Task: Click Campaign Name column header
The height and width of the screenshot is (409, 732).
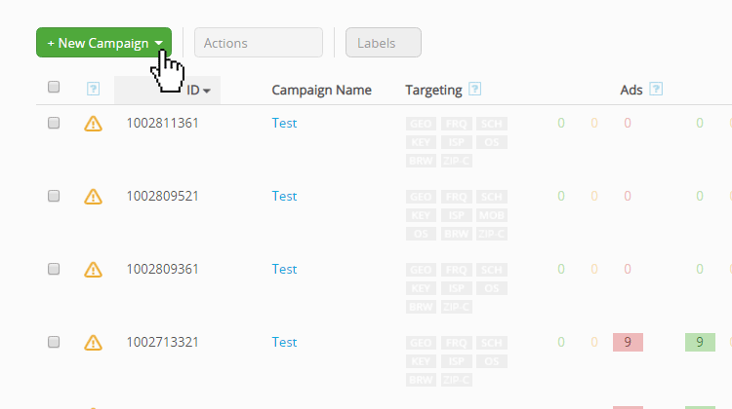Action: pyautogui.click(x=321, y=90)
